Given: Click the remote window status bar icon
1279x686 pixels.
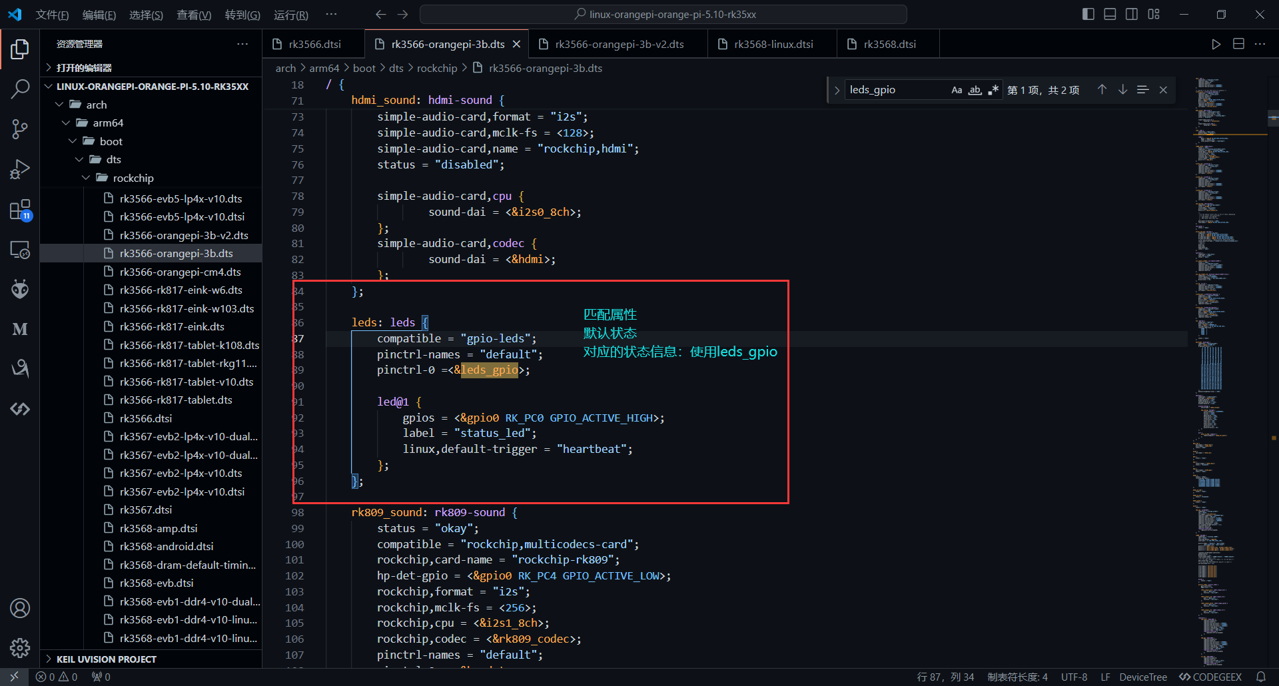Looking at the screenshot, I should click(x=14, y=677).
